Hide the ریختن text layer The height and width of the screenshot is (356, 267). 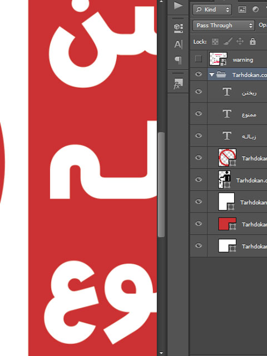pyautogui.click(x=199, y=91)
